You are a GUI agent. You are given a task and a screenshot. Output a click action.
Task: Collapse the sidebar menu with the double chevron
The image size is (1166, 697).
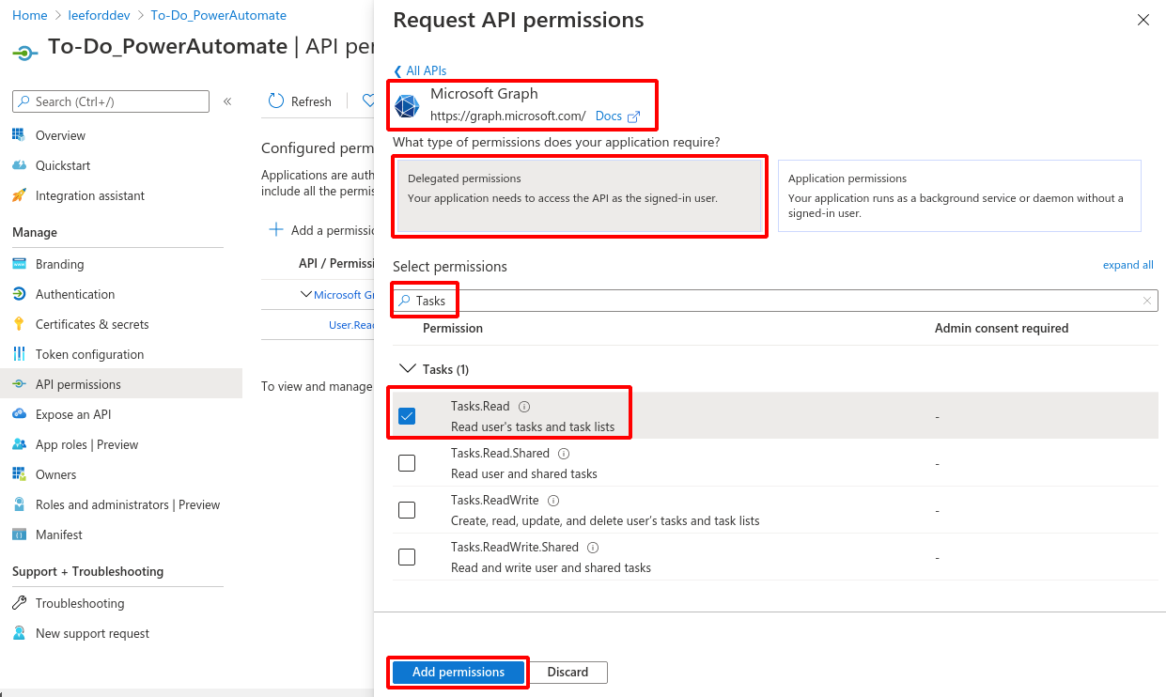click(227, 101)
